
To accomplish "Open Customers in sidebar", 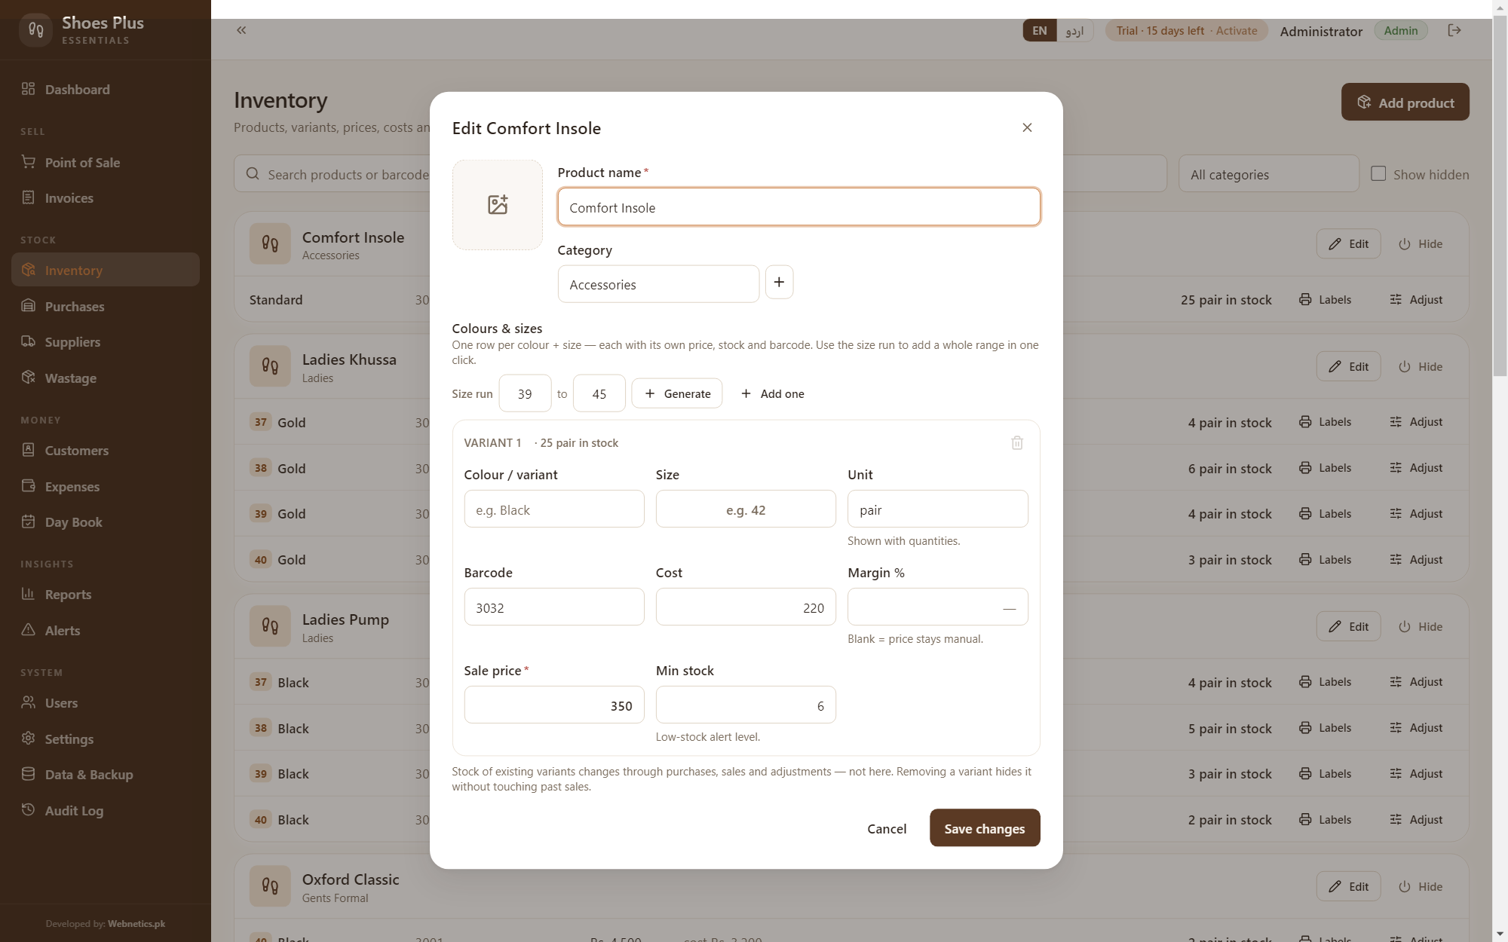I will [x=106, y=450].
